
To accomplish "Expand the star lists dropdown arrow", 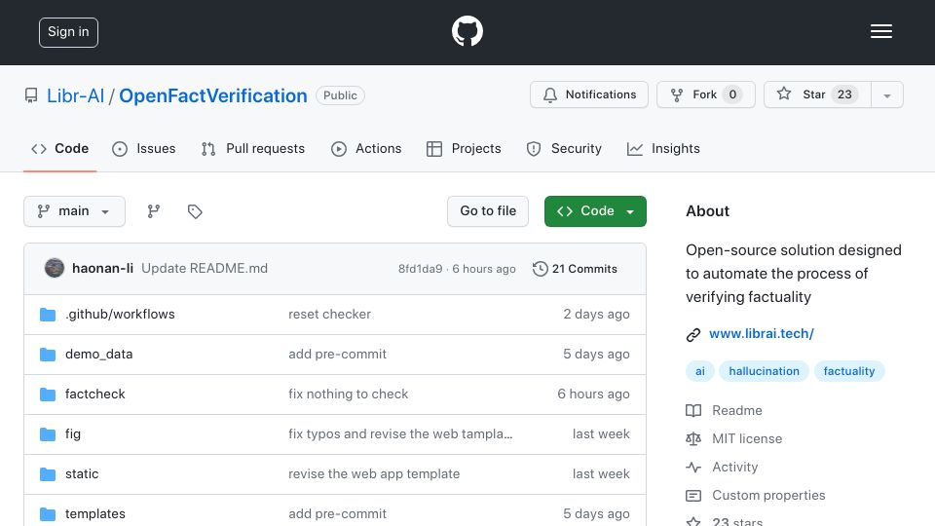I will coord(886,94).
